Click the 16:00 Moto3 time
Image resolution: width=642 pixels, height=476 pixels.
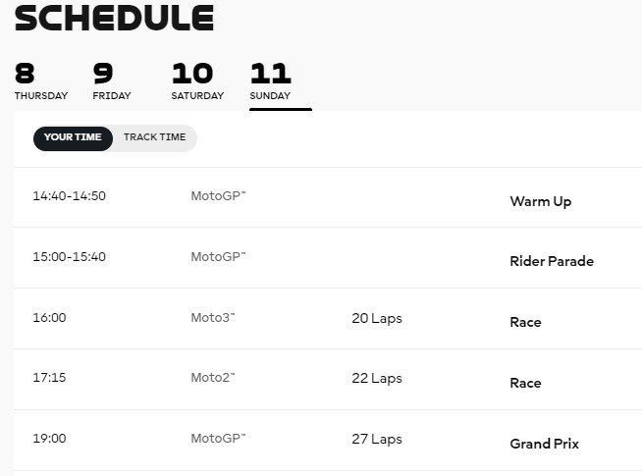(49, 318)
